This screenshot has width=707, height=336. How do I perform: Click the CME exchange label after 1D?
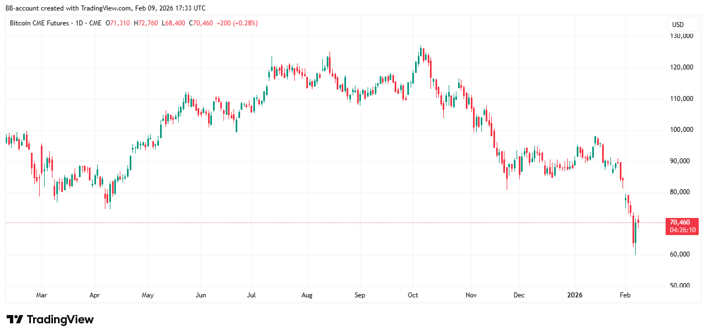95,23
